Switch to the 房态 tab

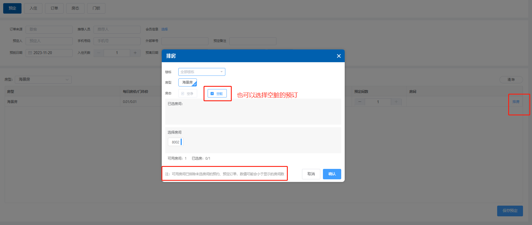[75, 8]
